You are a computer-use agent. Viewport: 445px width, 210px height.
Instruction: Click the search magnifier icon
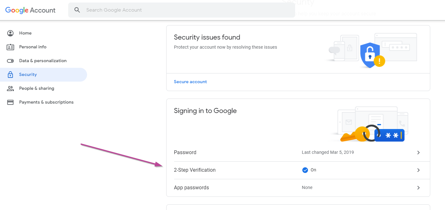[77, 10]
